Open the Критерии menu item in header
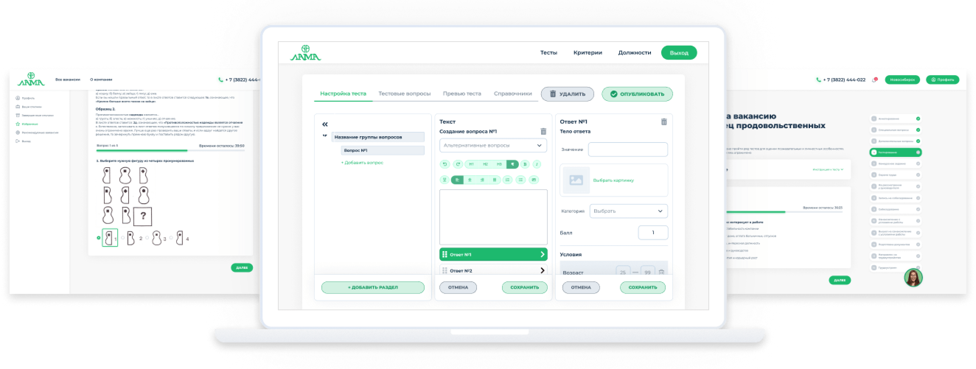Screen dimensions: 976x369 point(588,53)
